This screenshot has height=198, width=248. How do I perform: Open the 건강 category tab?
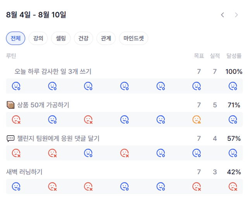pos(83,38)
